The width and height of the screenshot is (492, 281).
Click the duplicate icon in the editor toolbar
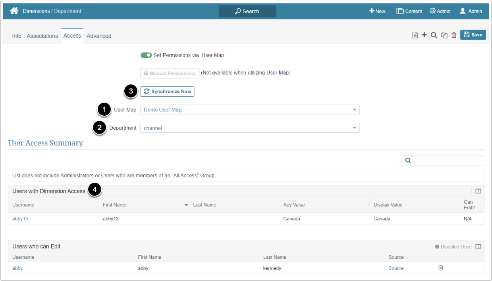444,35
